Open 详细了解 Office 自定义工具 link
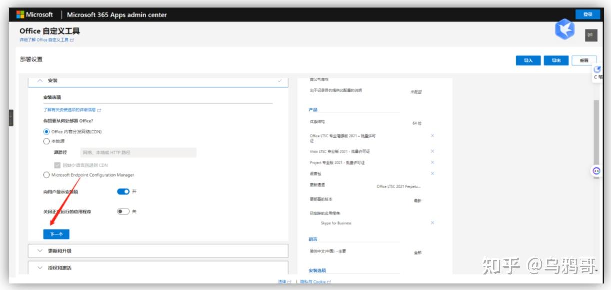Image resolution: width=611 pixels, height=290 pixels. click(x=44, y=40)
